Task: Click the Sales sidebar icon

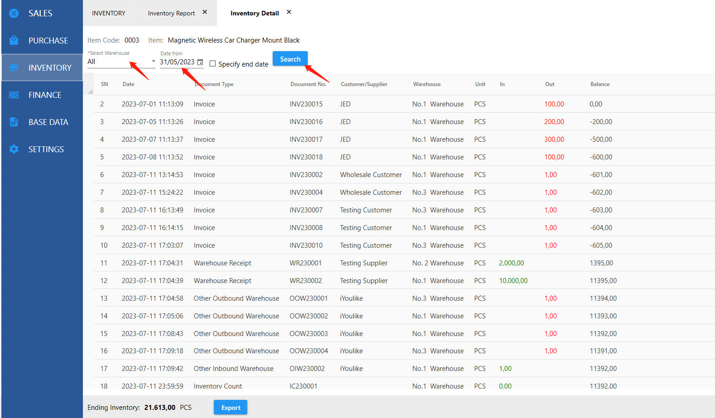Action: (14, 13)
